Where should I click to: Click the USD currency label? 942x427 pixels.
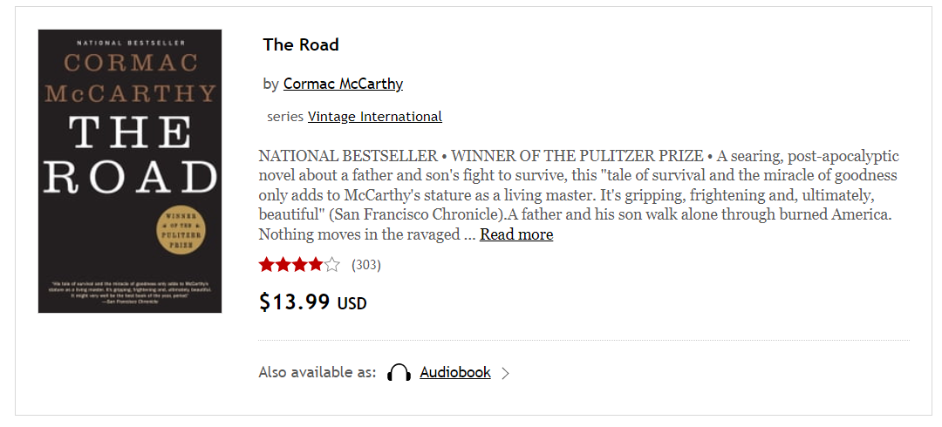352,303
